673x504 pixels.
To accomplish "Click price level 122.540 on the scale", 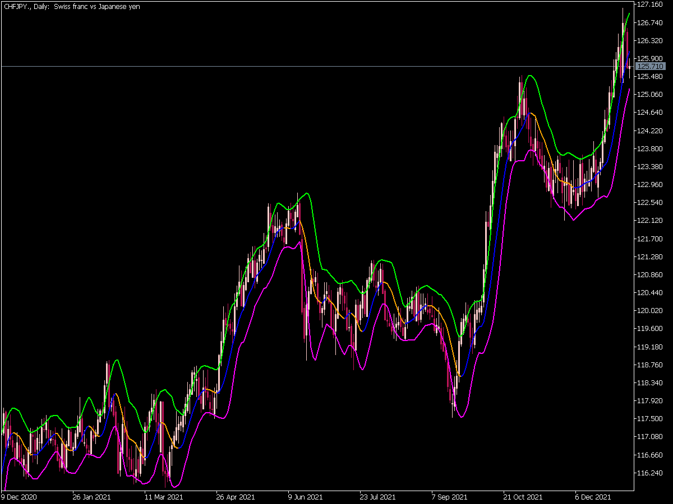I will click(651, 203).
